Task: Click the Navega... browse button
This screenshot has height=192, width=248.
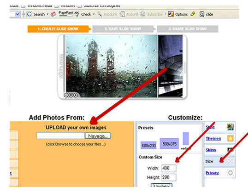Action: [x=98, y=136]
